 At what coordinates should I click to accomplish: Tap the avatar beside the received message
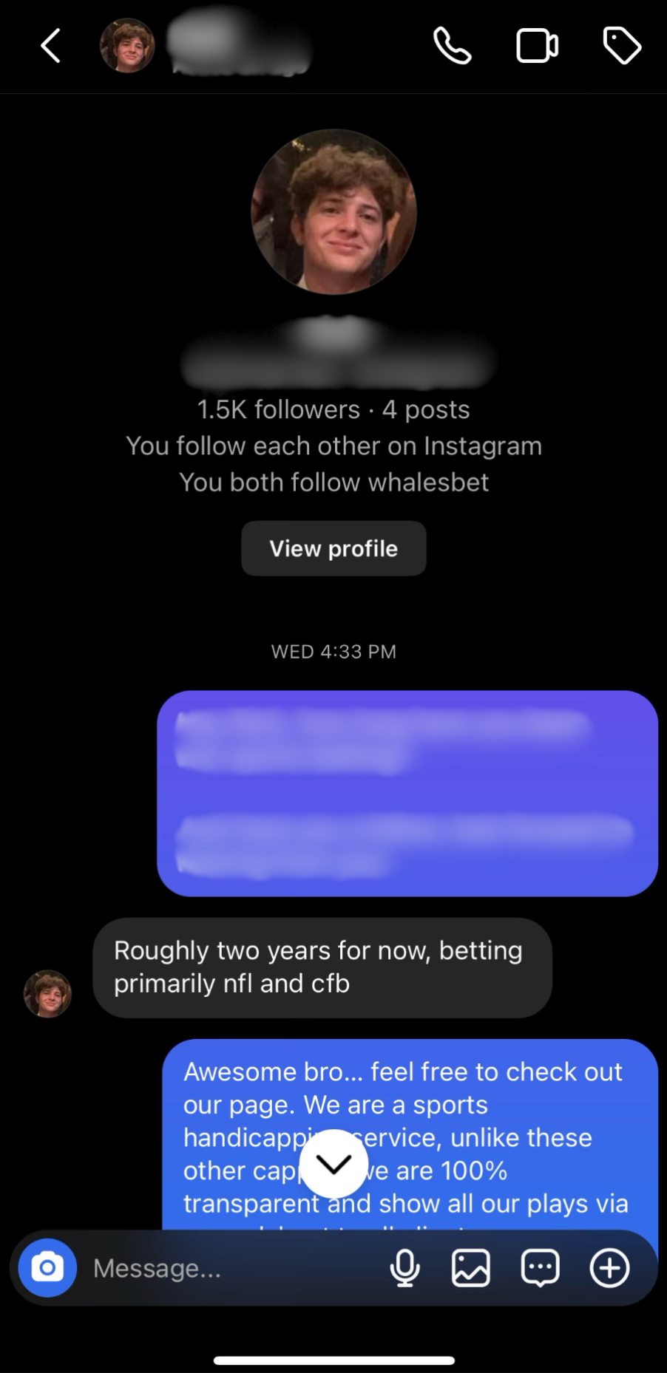48,994
